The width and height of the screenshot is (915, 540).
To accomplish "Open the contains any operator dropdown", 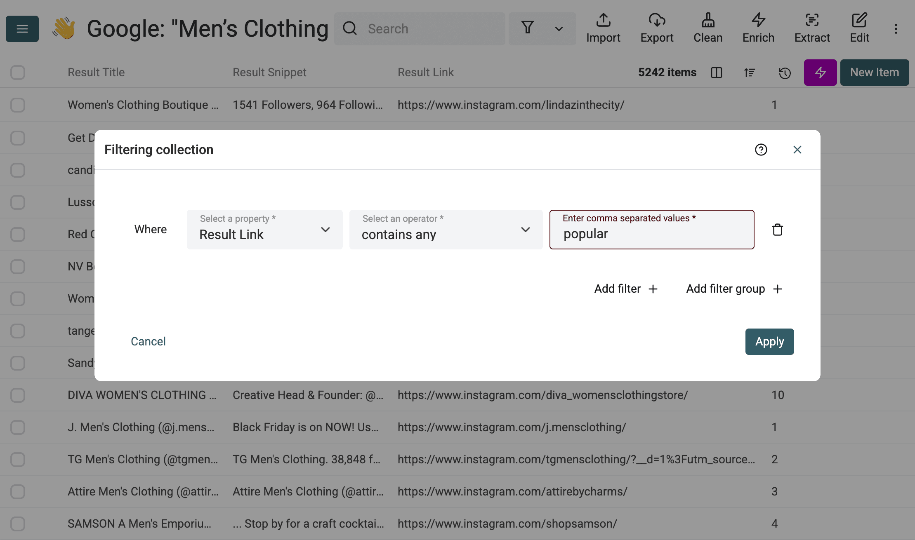I will [x=446, y=230].
